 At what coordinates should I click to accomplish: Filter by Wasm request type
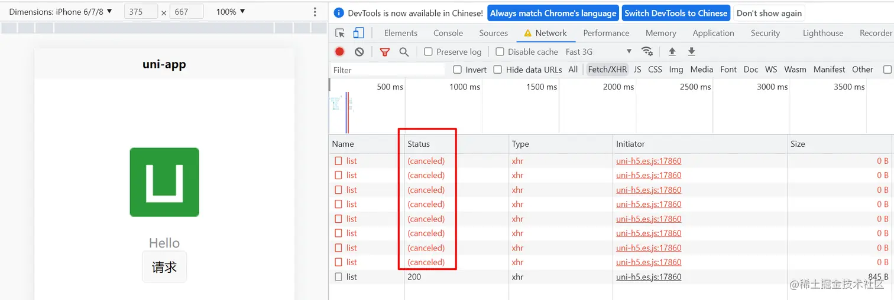795,70
